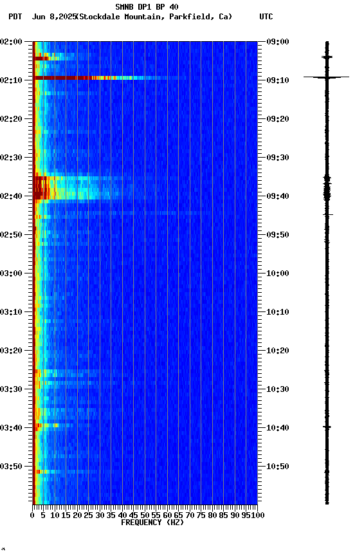Click the PDT time label 02:20
355x556 pixels.
11,119
